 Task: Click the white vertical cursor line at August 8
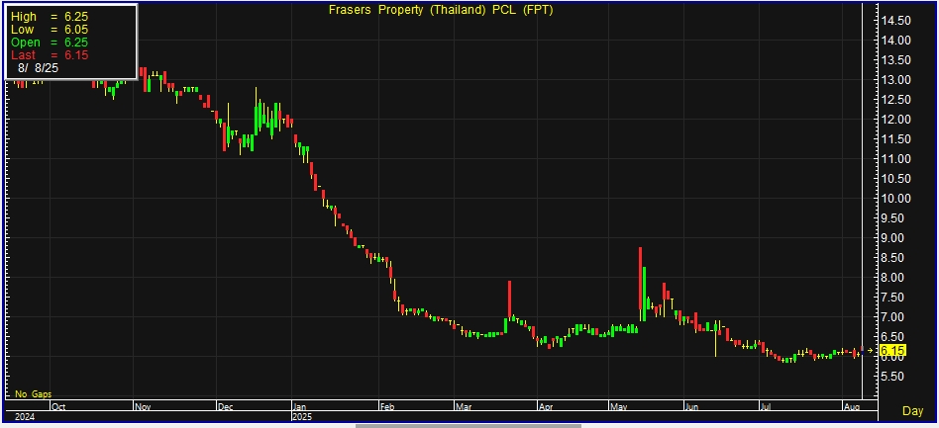coord(862,201)
